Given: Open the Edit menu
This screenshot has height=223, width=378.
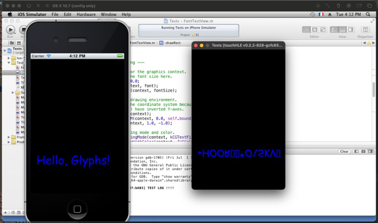Looking at the screenshot, I should (x=68, y=14).
